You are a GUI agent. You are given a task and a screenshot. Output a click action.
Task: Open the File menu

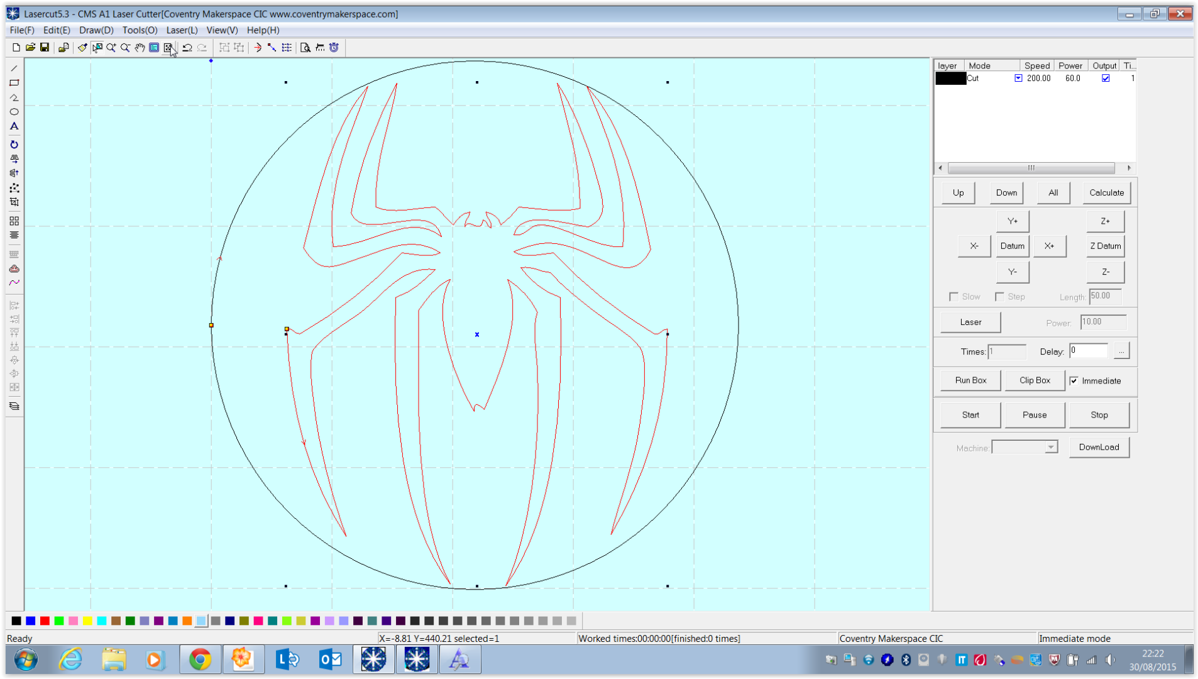tap(22, 30)
